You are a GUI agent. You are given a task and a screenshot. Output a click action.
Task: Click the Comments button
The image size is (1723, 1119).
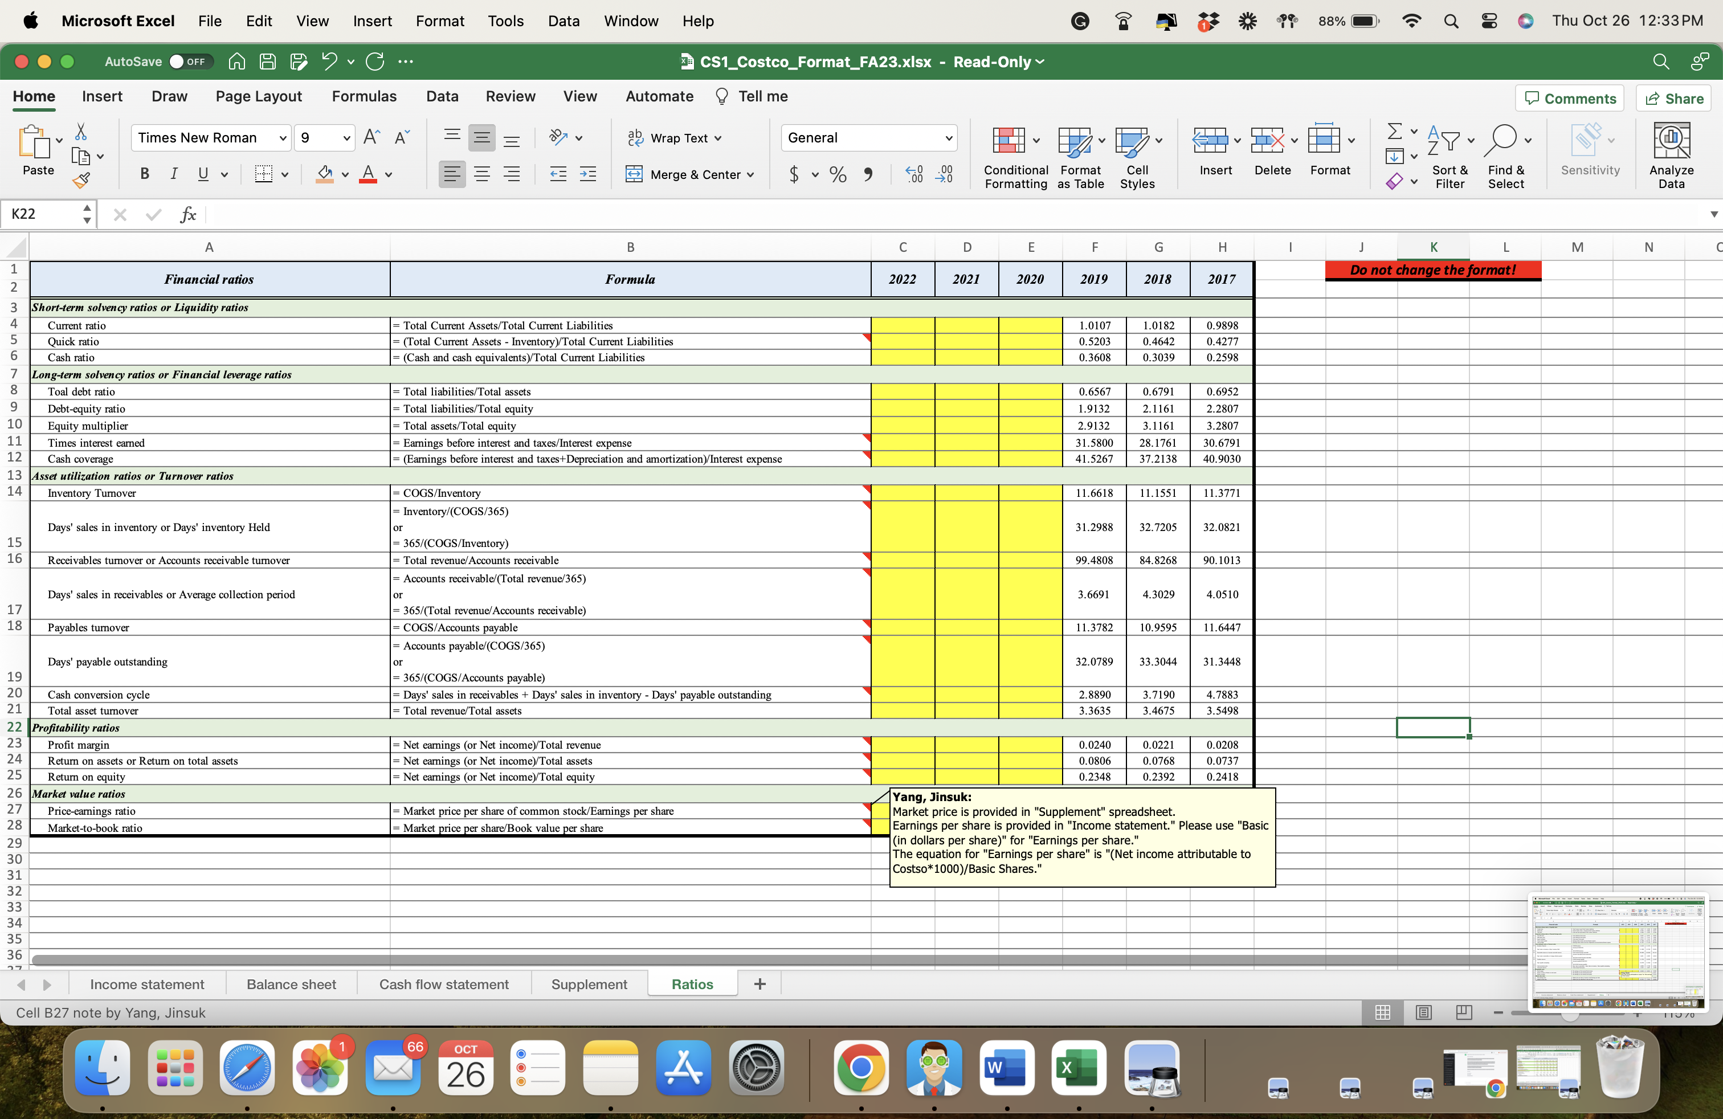1570,99
